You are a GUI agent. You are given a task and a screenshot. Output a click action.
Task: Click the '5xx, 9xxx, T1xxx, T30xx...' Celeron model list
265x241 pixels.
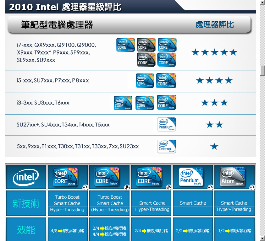pos(78,146)
